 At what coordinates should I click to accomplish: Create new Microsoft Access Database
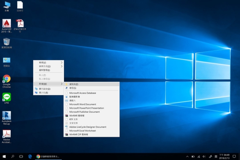pos(92,93)
